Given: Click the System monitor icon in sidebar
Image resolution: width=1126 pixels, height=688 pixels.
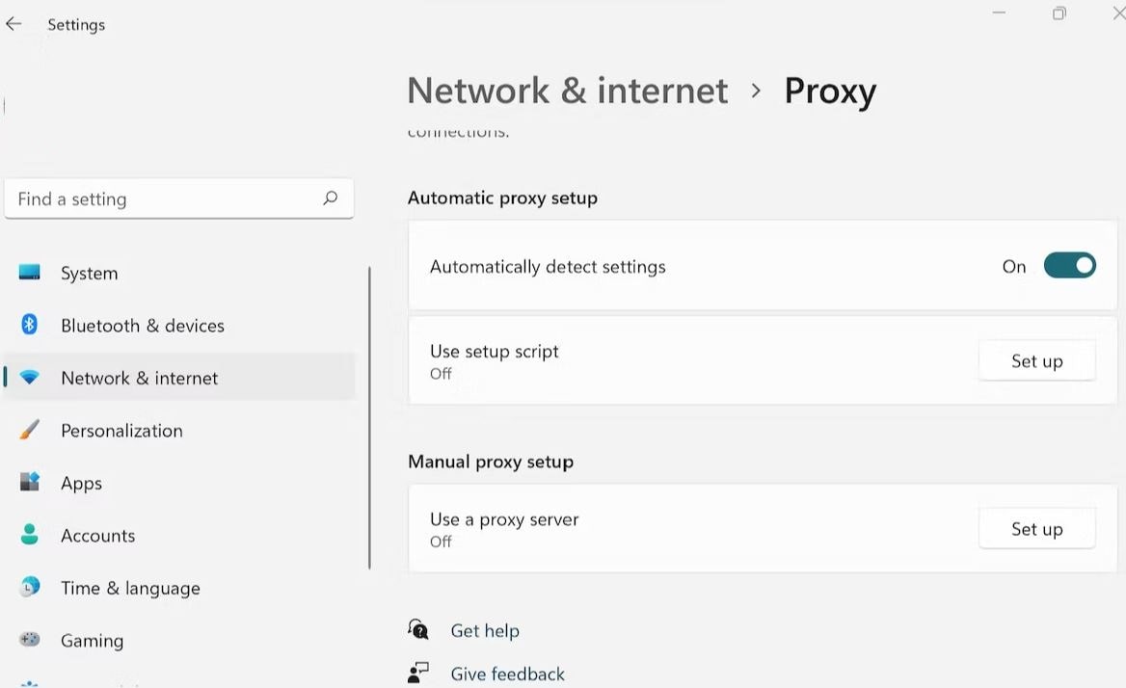Looking at the screenshot, I should pyautogui.click(x=30, y=273).
